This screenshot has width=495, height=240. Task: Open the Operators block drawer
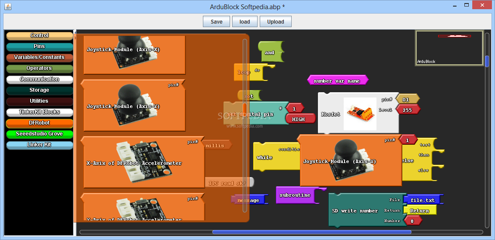(39, 69)
